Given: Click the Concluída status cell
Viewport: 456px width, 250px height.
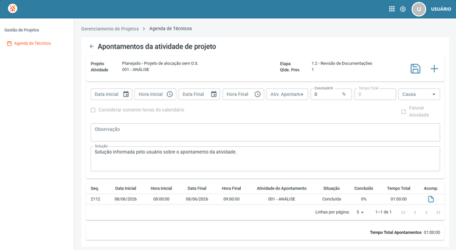Looking at the screenshot, I should point(331,199).
